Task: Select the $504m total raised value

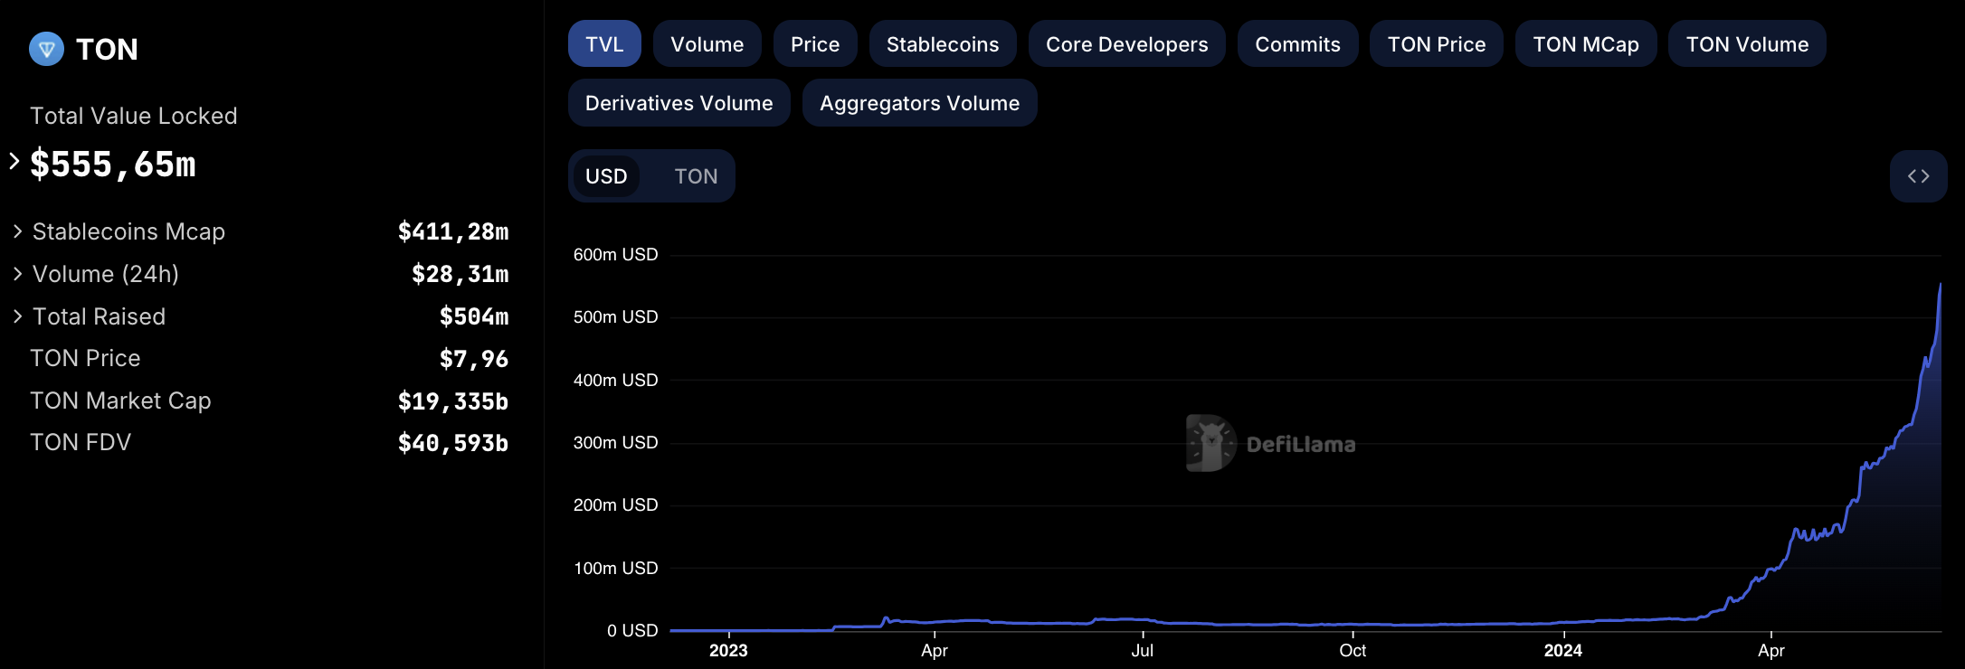Action: pos(474,316)
